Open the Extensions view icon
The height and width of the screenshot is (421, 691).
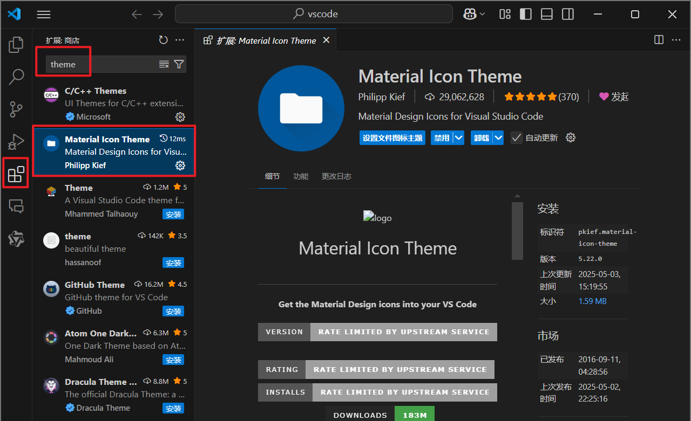[16, 174]
